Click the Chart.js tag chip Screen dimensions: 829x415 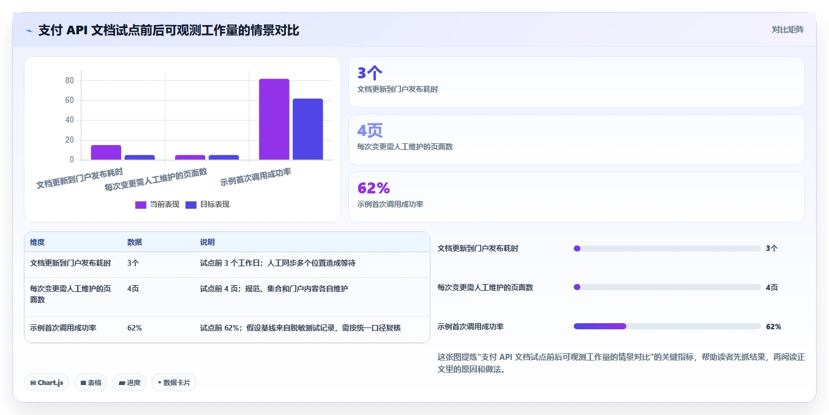(x=47, y=383)
